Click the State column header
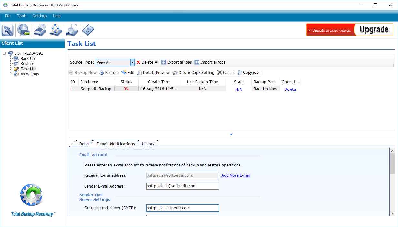The width and height of the screenshot is (398, 227). point(239,82)
